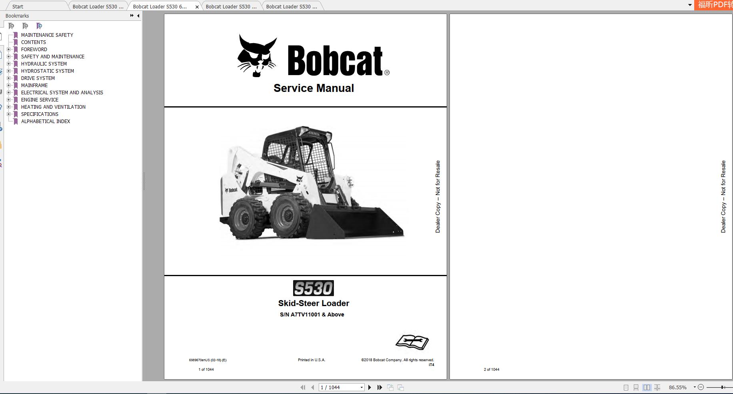Select the expand current bookmark icon
This screenshot has width=733, height=394.
point(39,26)
